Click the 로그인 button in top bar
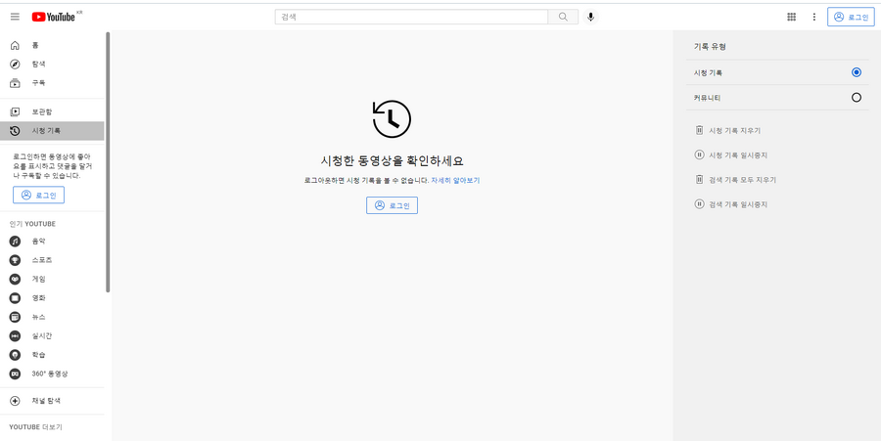This screenshot has width=881, height=441. coord(851,17)
